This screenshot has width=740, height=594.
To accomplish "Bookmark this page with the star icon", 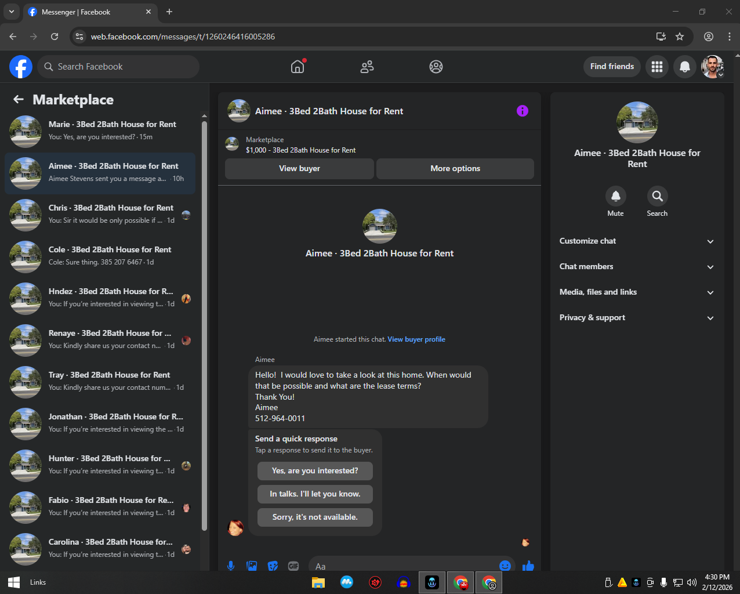I will [680, 37].
